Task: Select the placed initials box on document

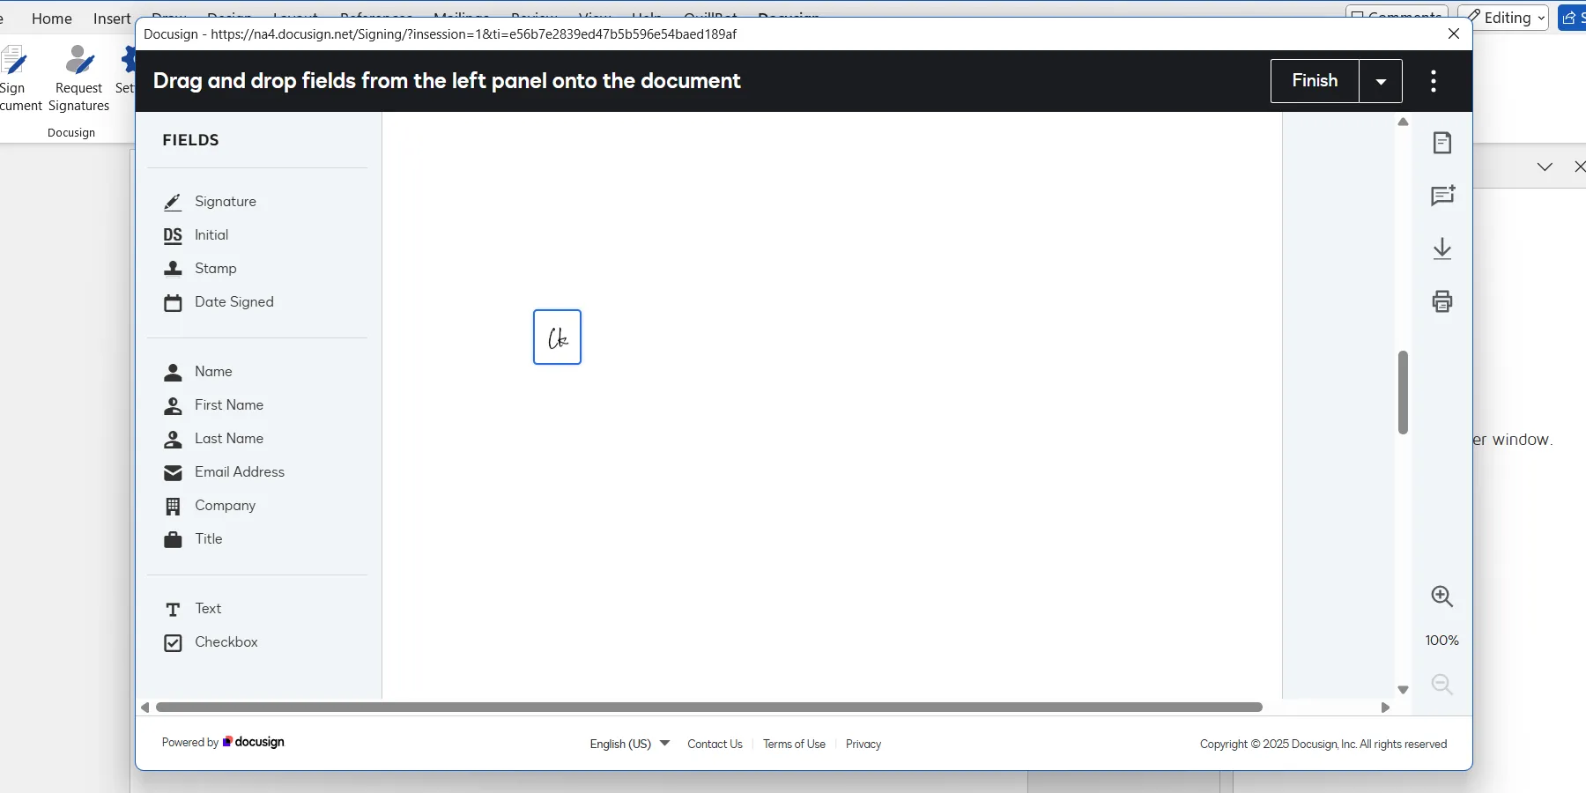Action: point(557,337)
